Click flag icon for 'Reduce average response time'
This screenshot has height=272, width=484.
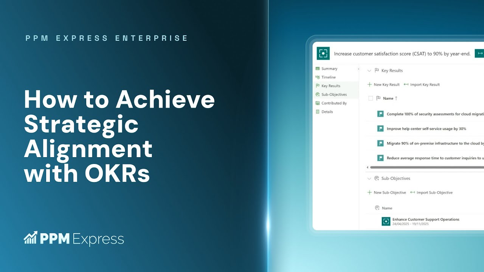tap(380, 158)
